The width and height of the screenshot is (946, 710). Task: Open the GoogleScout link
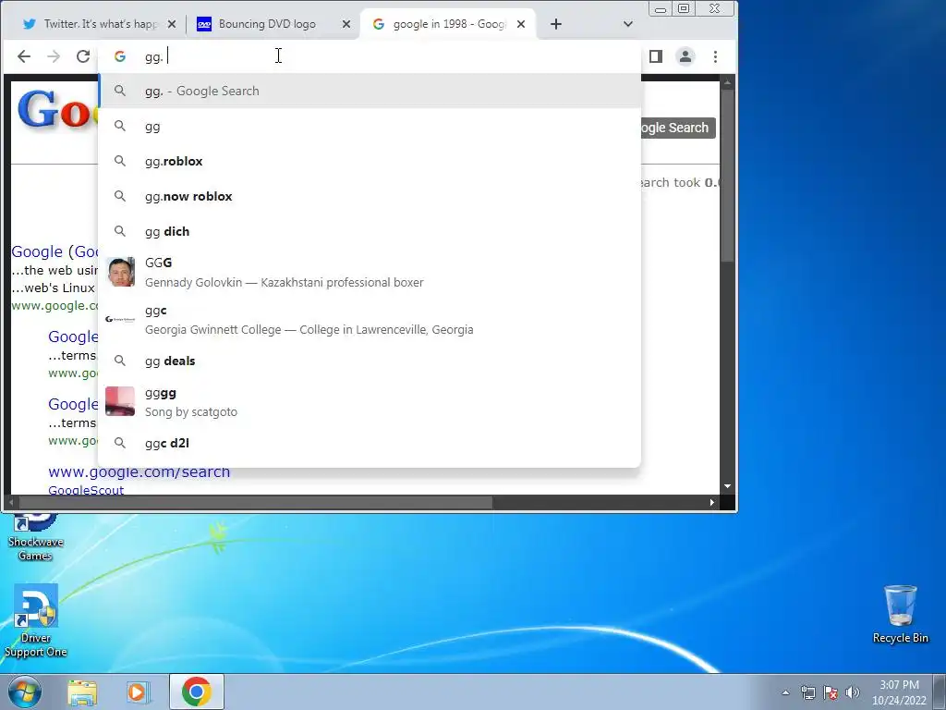(x=86, y=490)
